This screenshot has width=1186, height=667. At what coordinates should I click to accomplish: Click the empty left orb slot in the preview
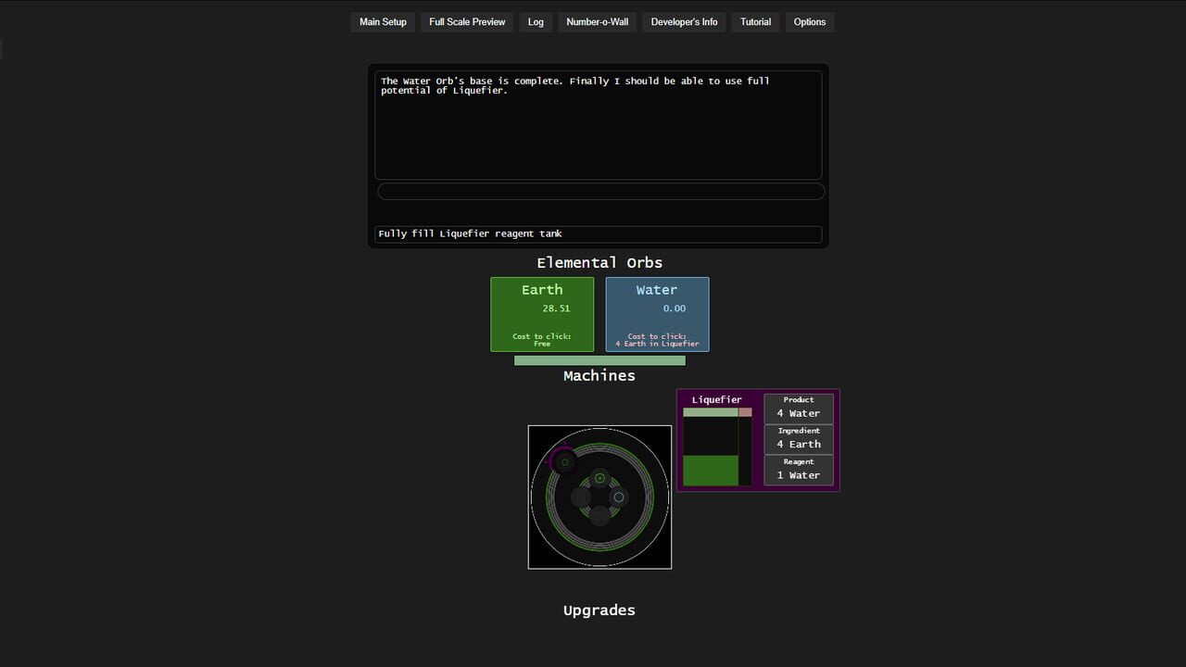tap(581, 497)
